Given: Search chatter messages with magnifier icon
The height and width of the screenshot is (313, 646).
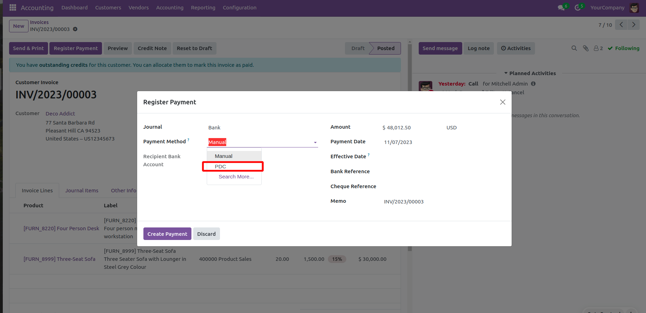Looking at the screenshot, I should [574, 48].
